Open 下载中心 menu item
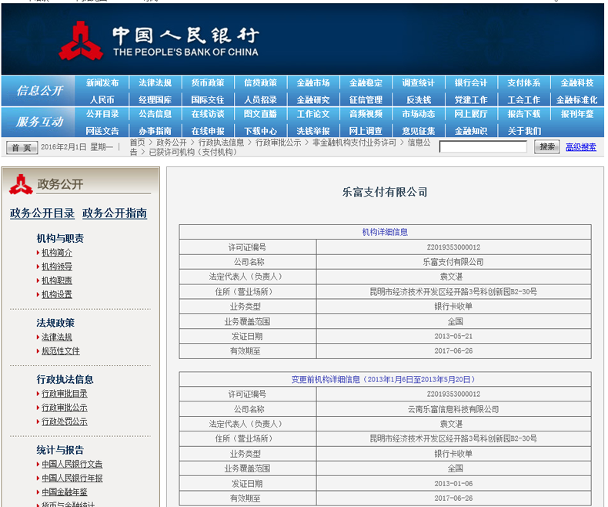The image size is (608, 507). coord(261,131)
